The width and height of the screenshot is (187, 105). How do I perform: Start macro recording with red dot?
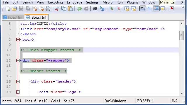click(172, 8)
